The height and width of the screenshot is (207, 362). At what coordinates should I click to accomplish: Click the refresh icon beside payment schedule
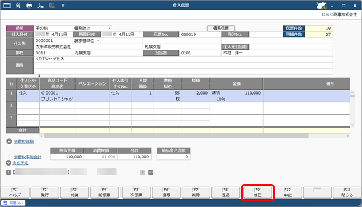151,172
